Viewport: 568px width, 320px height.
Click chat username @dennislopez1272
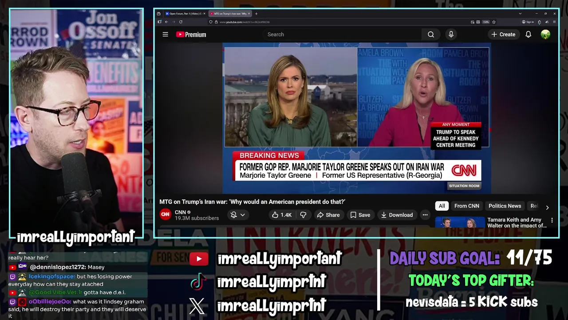pos(57,267)
